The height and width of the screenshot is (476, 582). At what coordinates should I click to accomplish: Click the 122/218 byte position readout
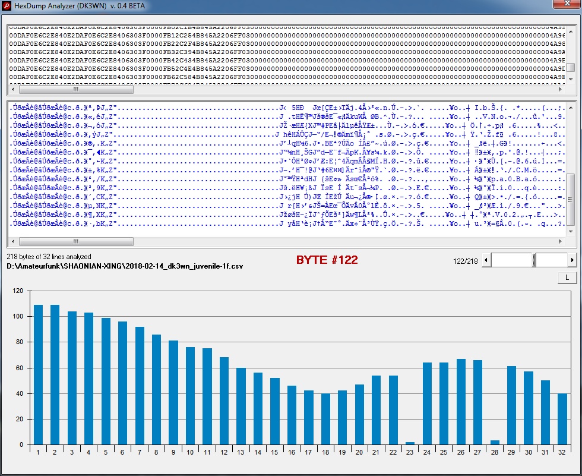[465, 261]
